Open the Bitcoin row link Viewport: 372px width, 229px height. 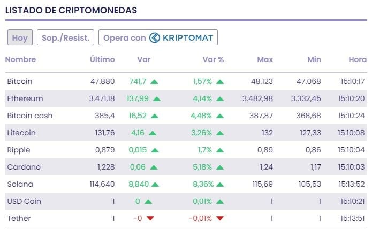click(x=20, y=81)
